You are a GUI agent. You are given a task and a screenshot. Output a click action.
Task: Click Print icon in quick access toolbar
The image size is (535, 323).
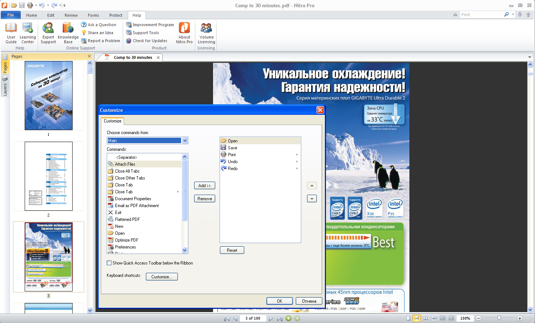point(30,5)
